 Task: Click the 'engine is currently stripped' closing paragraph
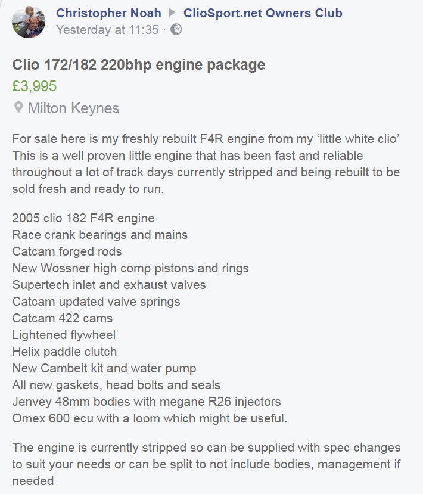click(206, 464)
